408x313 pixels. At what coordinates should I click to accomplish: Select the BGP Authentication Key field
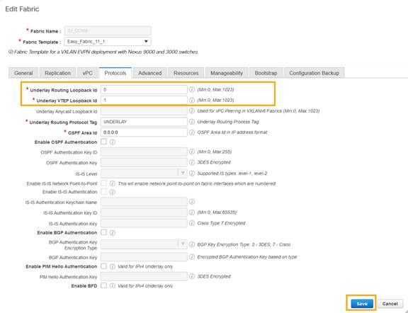pyautogui.click(x=144, y=257)
